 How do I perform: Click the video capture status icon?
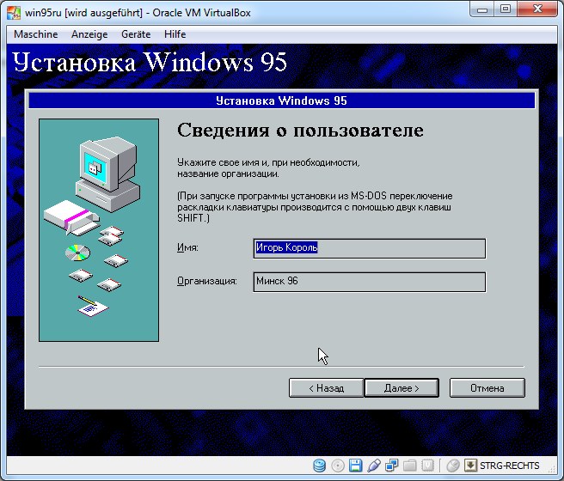click(x=427, y=466)
